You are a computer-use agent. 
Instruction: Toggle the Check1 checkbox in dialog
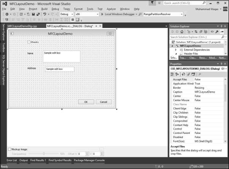click(x=29, y=42)
